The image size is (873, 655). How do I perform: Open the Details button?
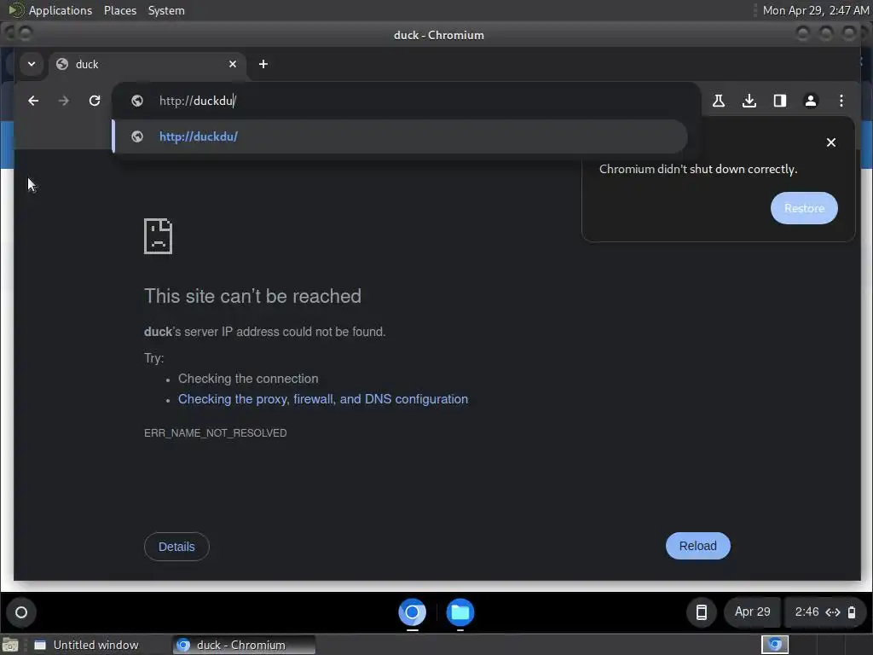click(x=176, y=547)
